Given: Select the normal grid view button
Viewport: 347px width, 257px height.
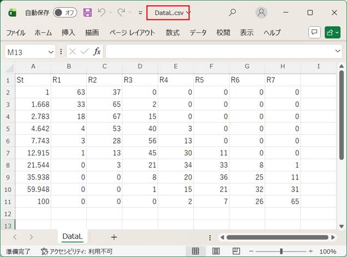Looking at the screenshot, I should [x=194, y=252].
